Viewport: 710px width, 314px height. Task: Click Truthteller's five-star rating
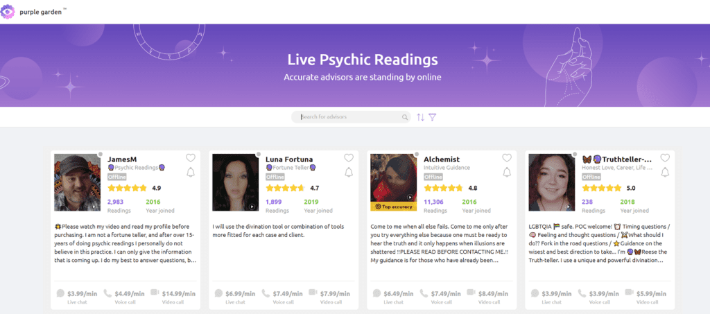pos(602,188)
